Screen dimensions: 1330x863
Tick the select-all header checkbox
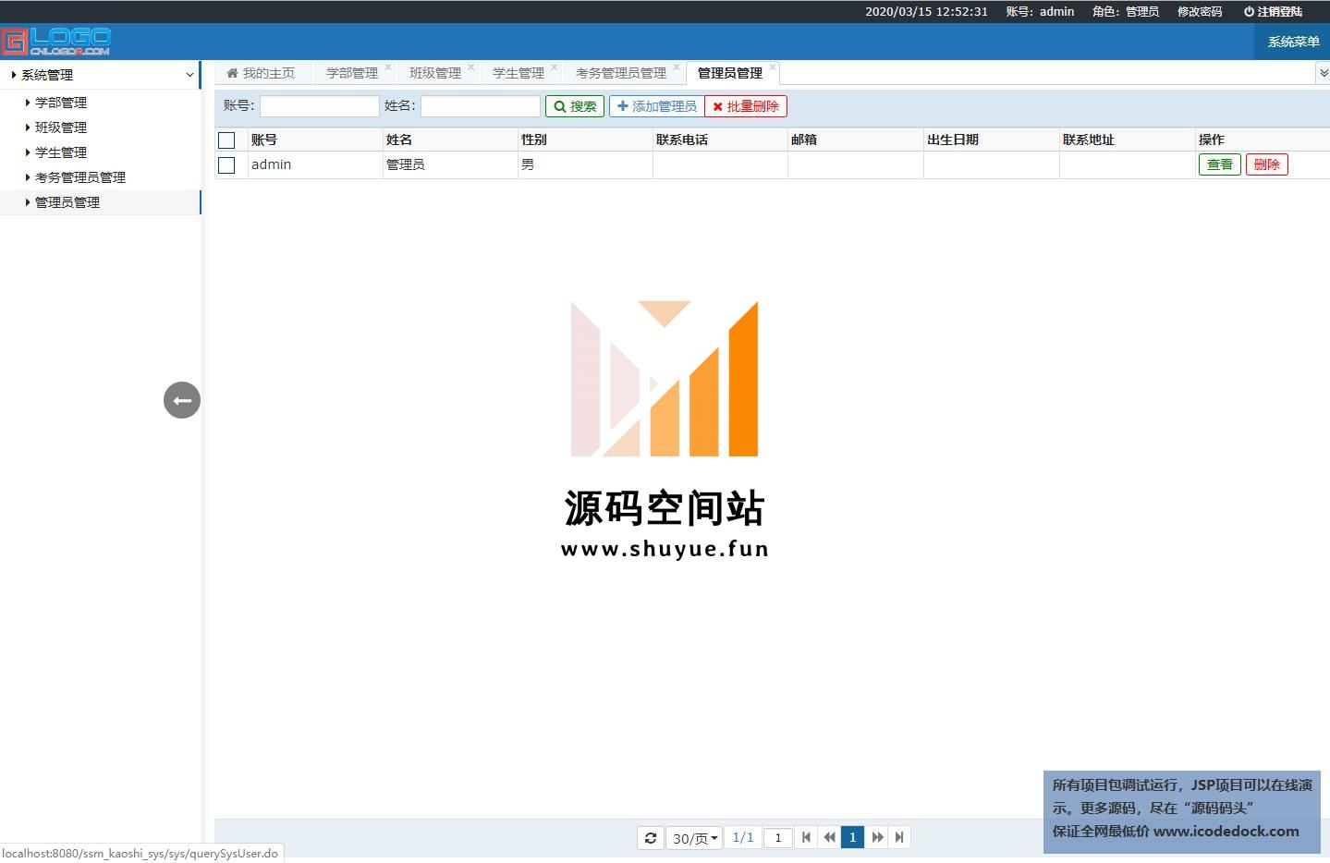coord(226,140)
